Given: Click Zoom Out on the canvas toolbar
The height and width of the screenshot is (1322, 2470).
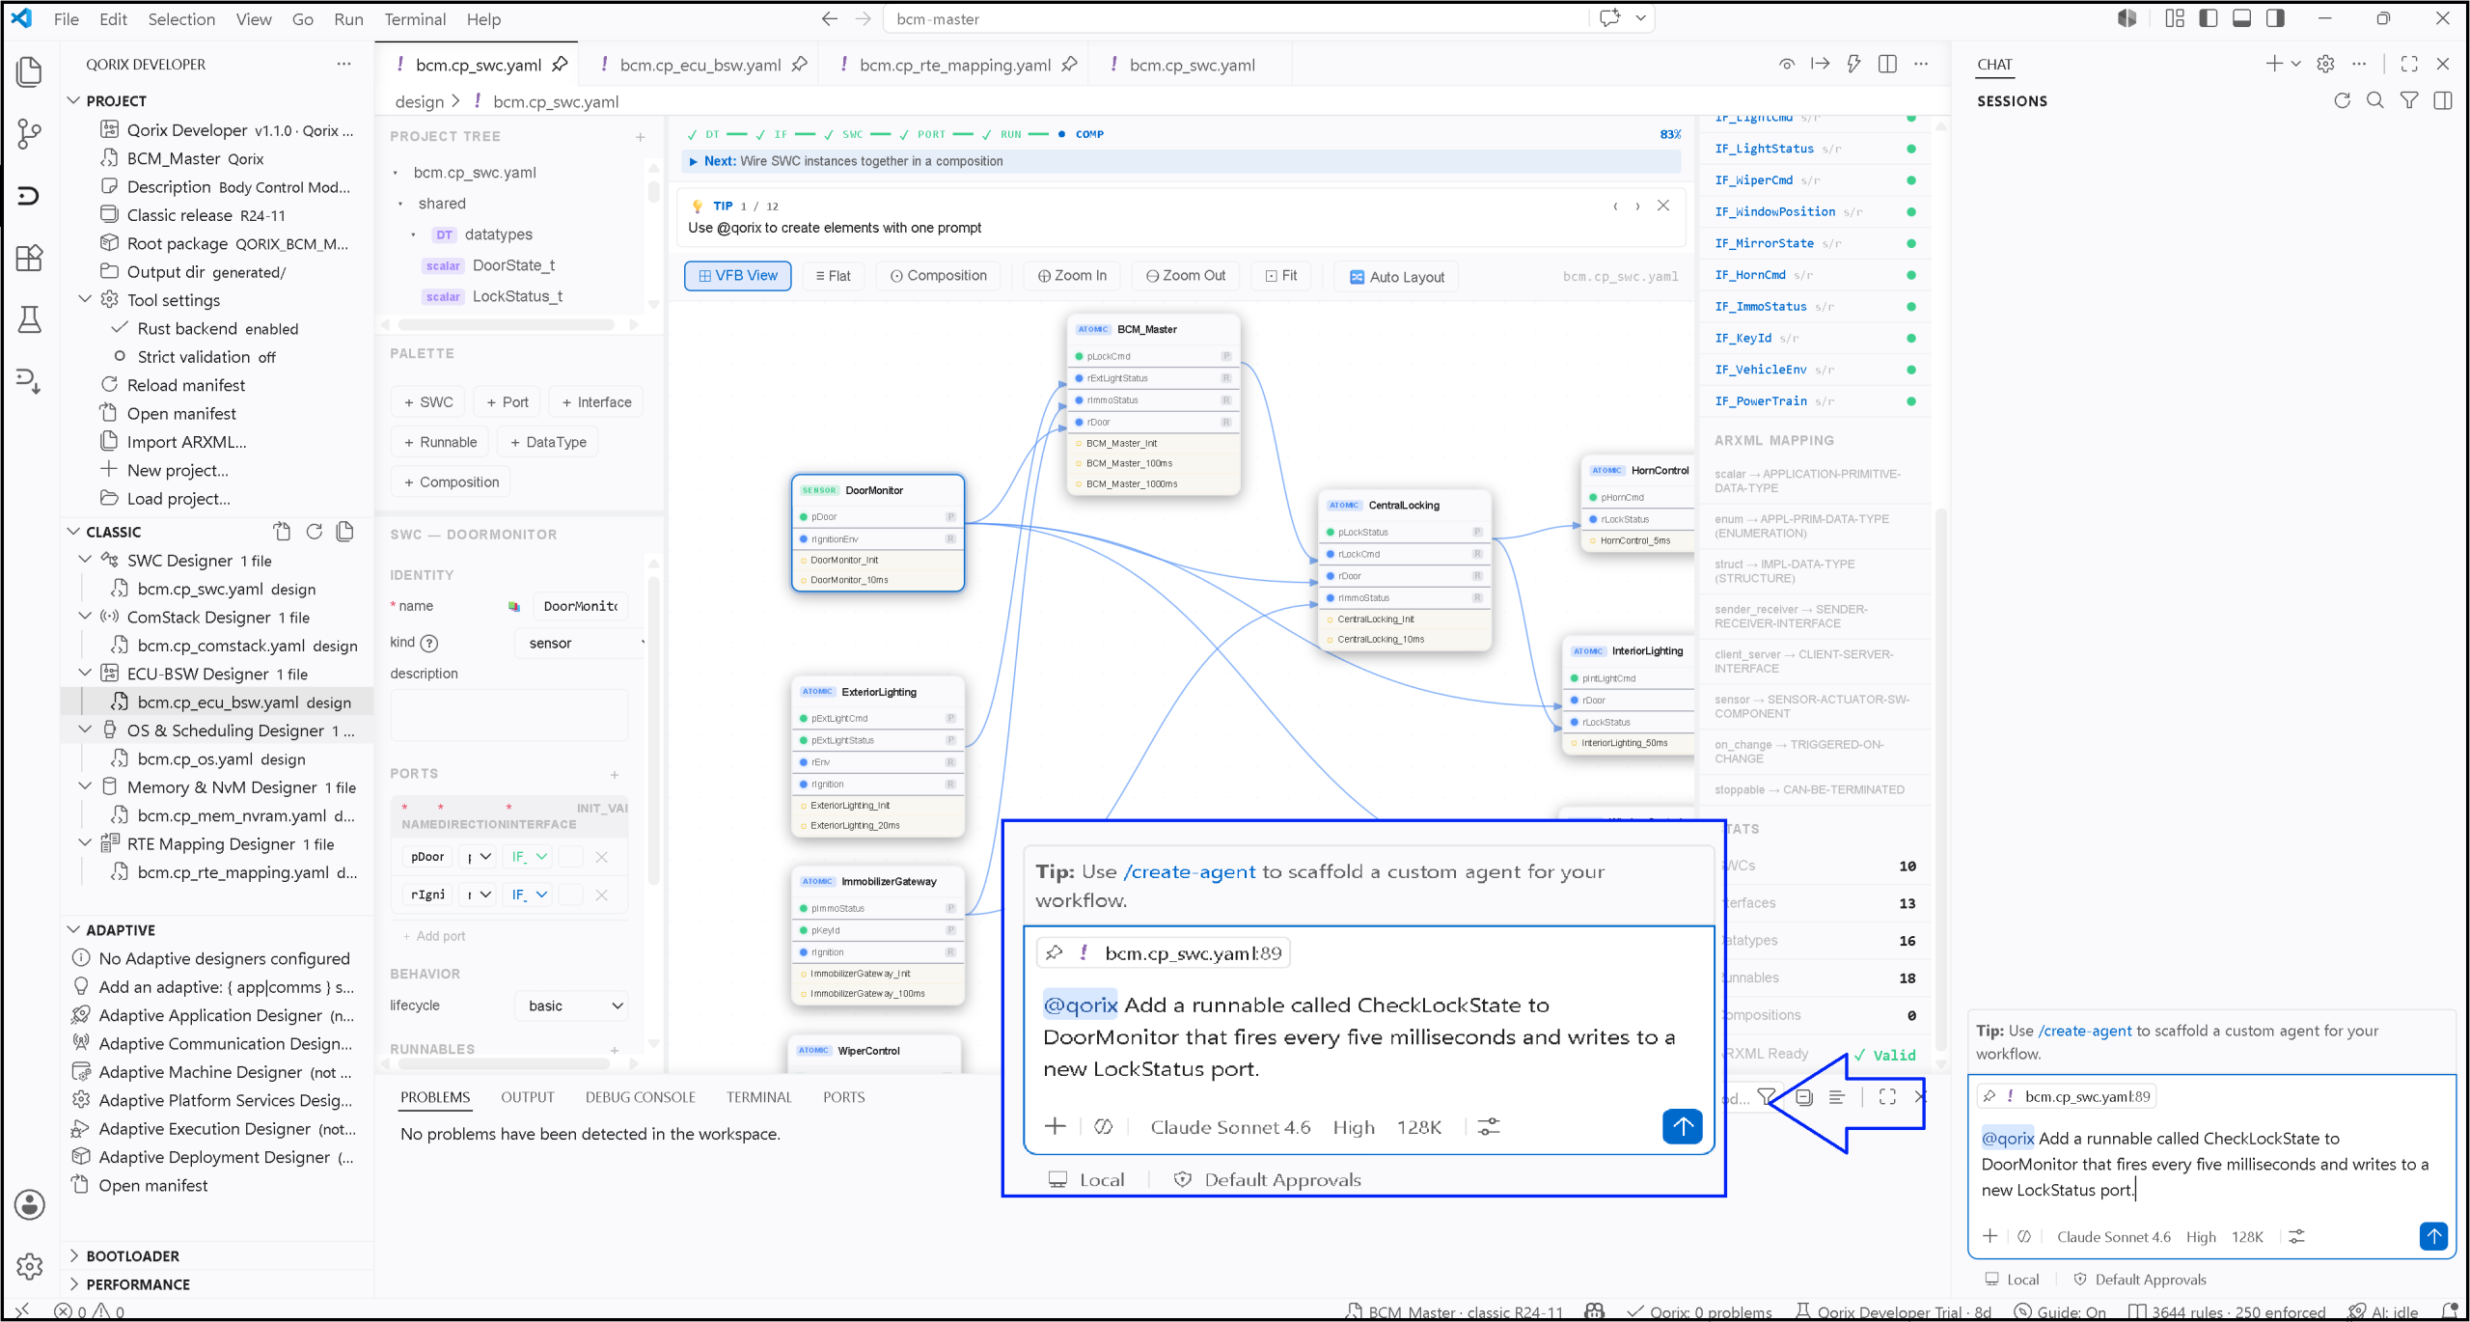Looking at the screenshot, I should click(x=1186, y=276).
